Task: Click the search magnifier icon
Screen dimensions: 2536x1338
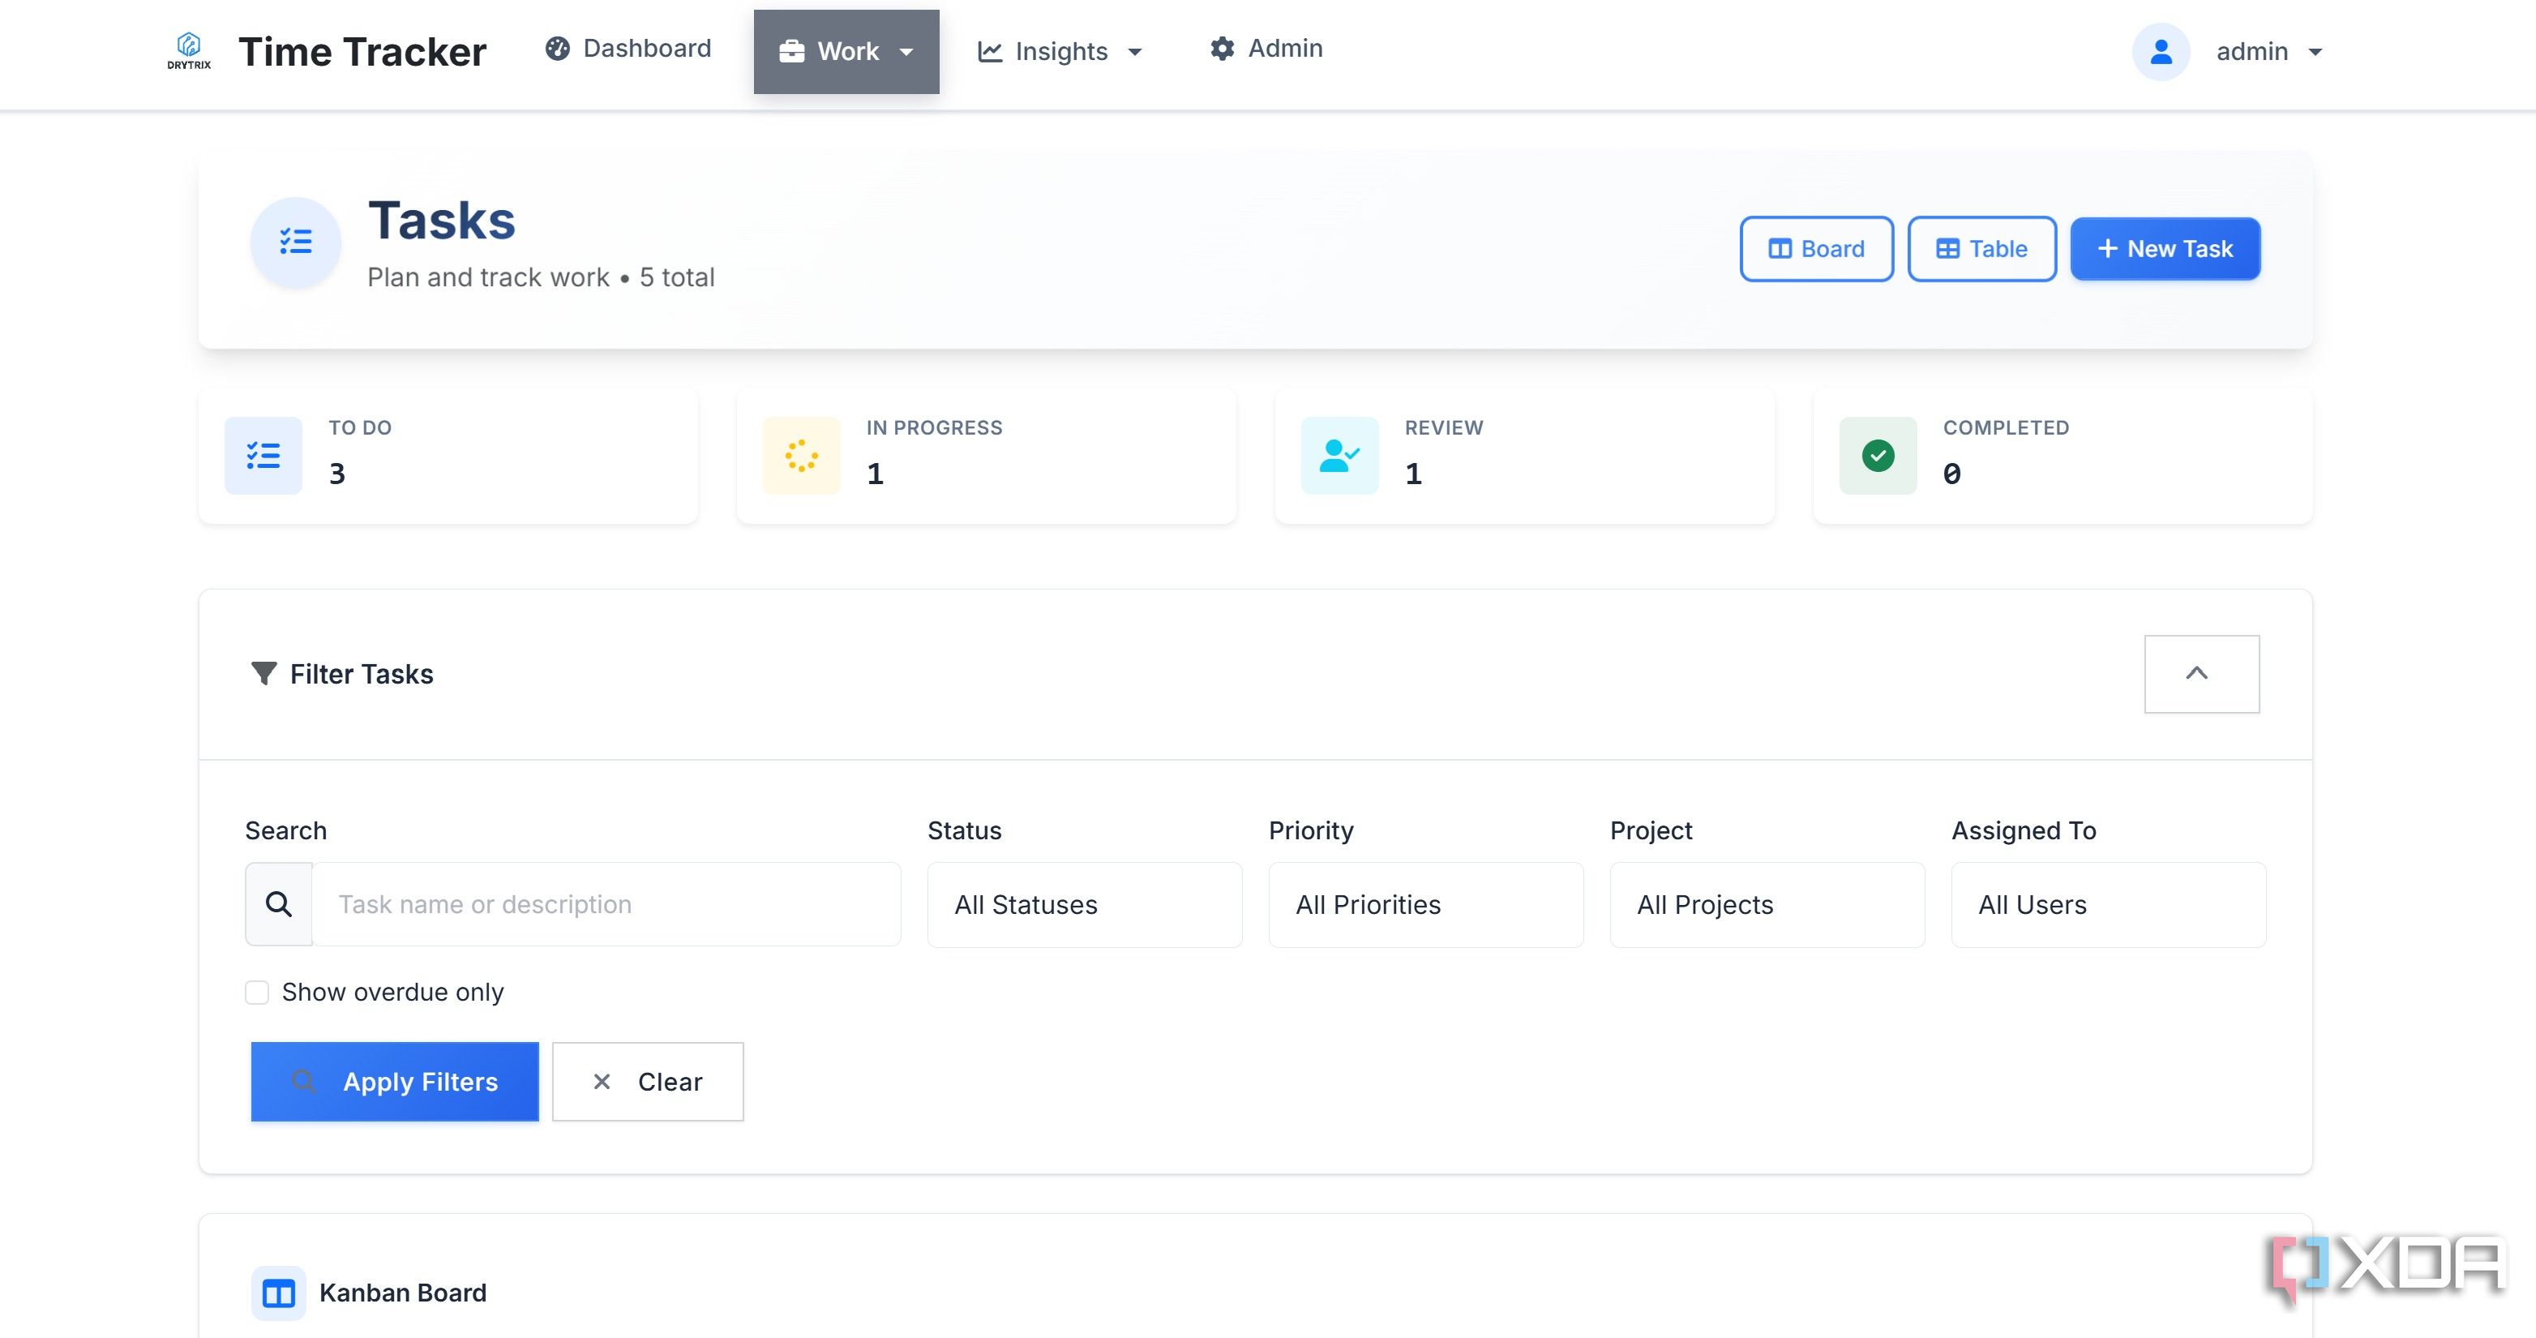Action: pyautogui.click(x=280, y=904)
